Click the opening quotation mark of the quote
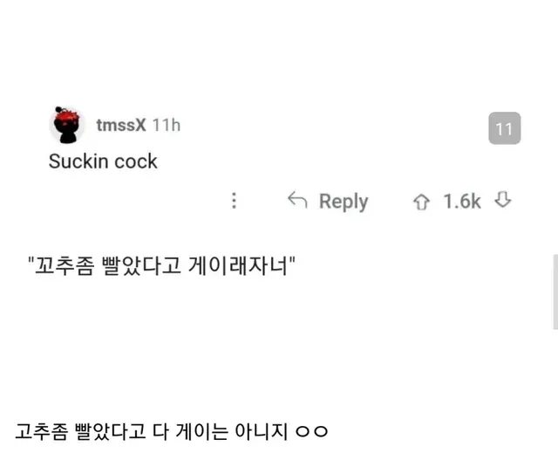Image resolution: width=558 pixels, height=460 pixels. [x=31, y=264]
